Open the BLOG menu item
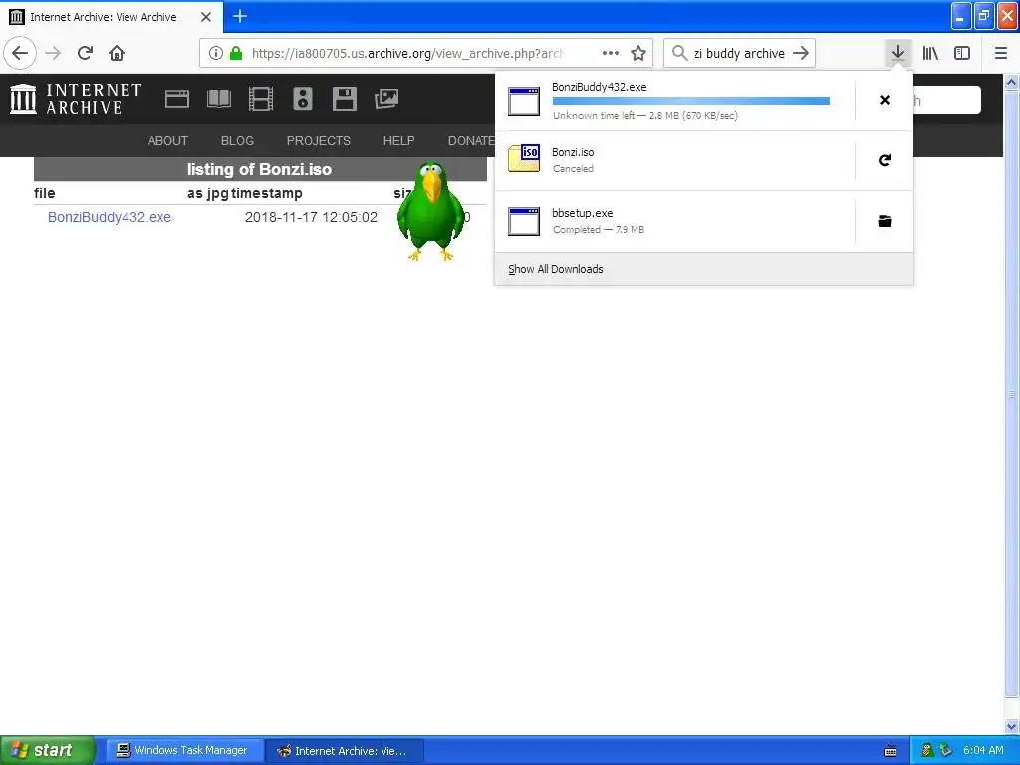Screen dimensions: 1020x765 pos(237,141)
